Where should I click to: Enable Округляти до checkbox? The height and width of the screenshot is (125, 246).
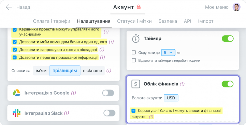tap(134, 53)
